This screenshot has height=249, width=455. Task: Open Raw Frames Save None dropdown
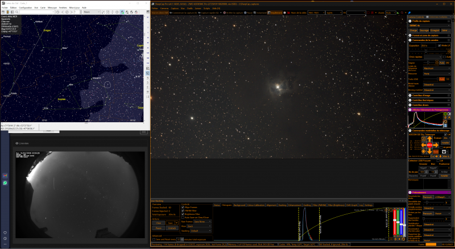[x=202, y=222]
